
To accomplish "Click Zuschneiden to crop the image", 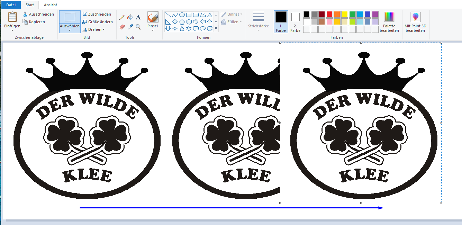I will point(97,14).
